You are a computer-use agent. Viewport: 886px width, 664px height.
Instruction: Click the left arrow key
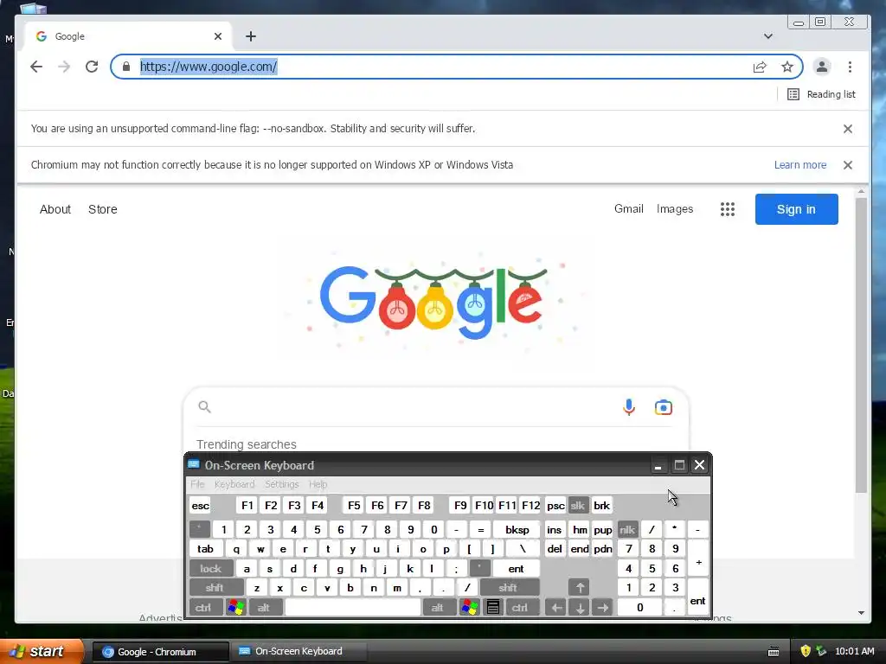(556, 608)
